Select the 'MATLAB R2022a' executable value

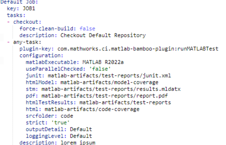(103, 62)
